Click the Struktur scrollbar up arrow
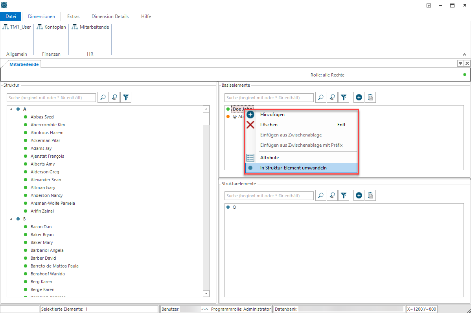This screenshot has width=471, height=313. coord(206,109)
